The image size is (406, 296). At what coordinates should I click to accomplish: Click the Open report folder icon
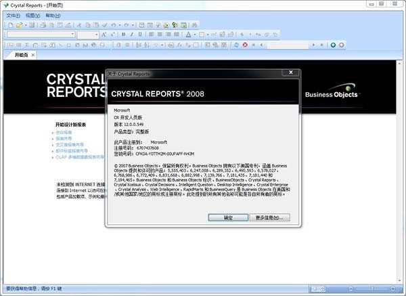pyautogui.click(x=19, y=25)
